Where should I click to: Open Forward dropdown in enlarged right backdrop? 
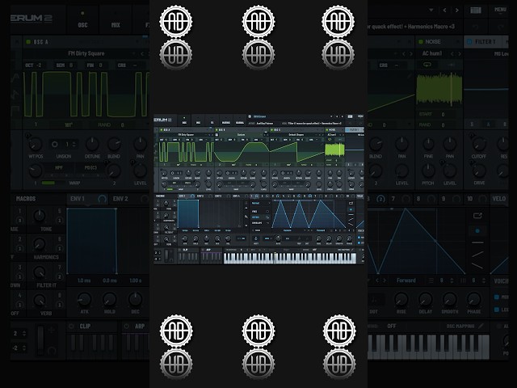click(x=406, y=280)
